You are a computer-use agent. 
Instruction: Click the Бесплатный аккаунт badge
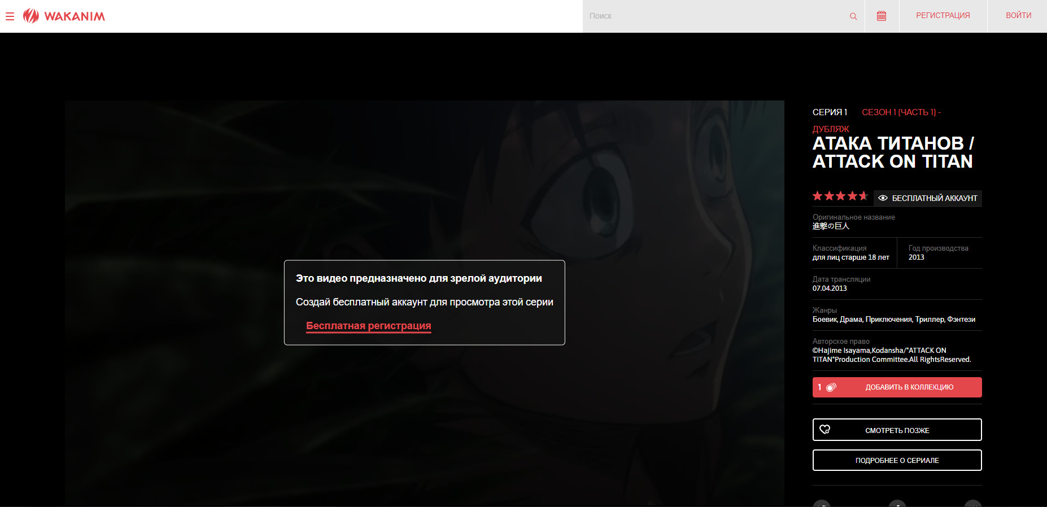point(933,198)
